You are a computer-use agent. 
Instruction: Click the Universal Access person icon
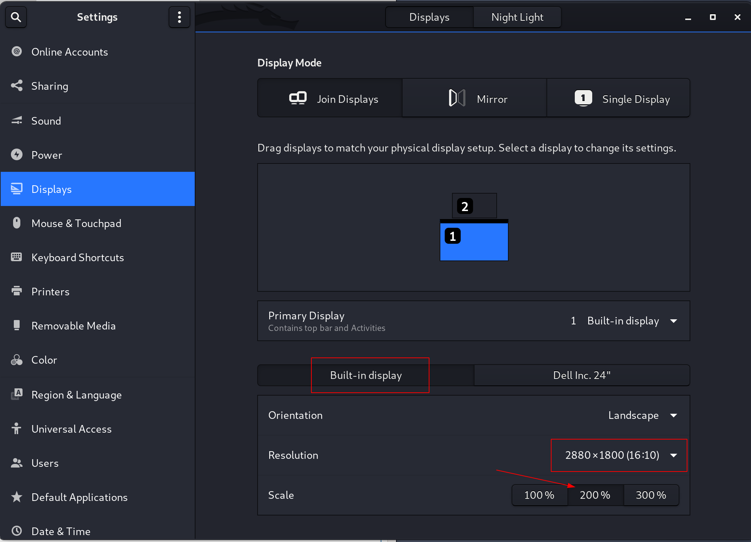coord(17,428)
